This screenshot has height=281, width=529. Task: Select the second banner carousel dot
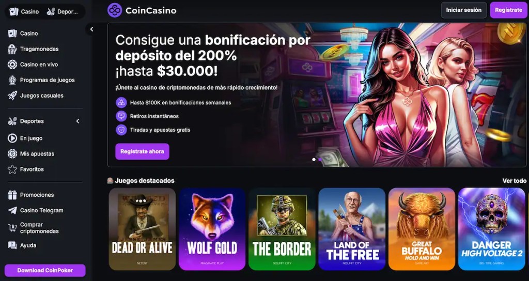click(320, 159)
